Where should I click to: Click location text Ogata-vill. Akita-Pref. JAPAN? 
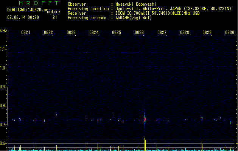[148, 9]
